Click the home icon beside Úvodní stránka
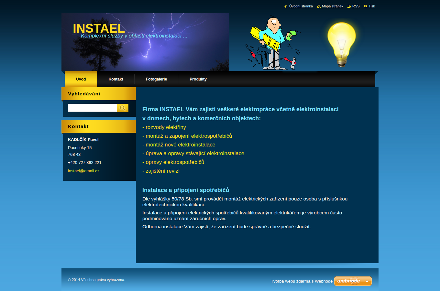The image size is (440, 291). (286, 6)
